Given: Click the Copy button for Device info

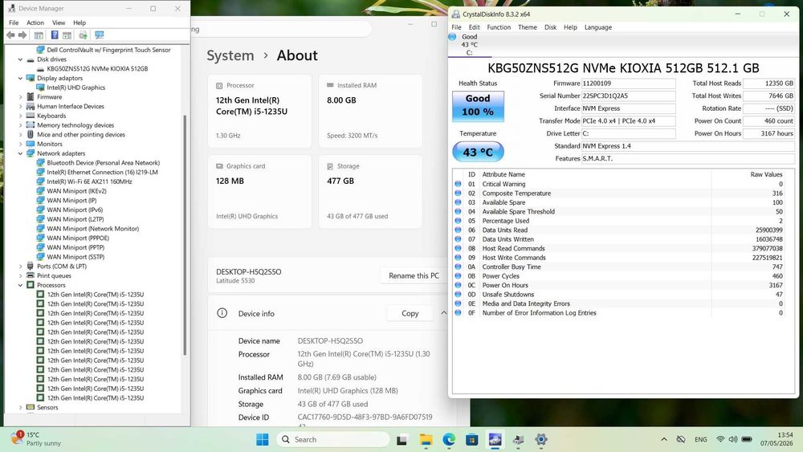Looking at the screenshot, I should tap(410, 313).
